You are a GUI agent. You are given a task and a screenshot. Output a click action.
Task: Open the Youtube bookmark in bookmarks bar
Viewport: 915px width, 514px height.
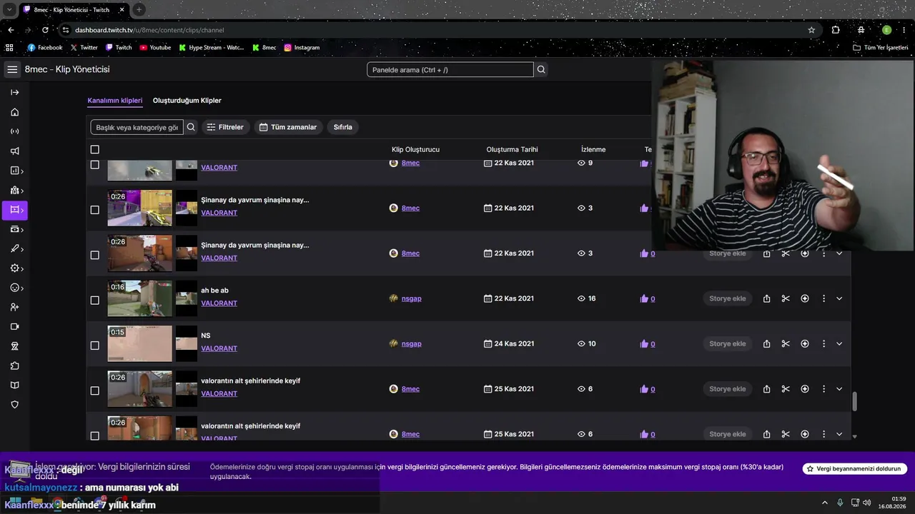(x=155, y=48)
